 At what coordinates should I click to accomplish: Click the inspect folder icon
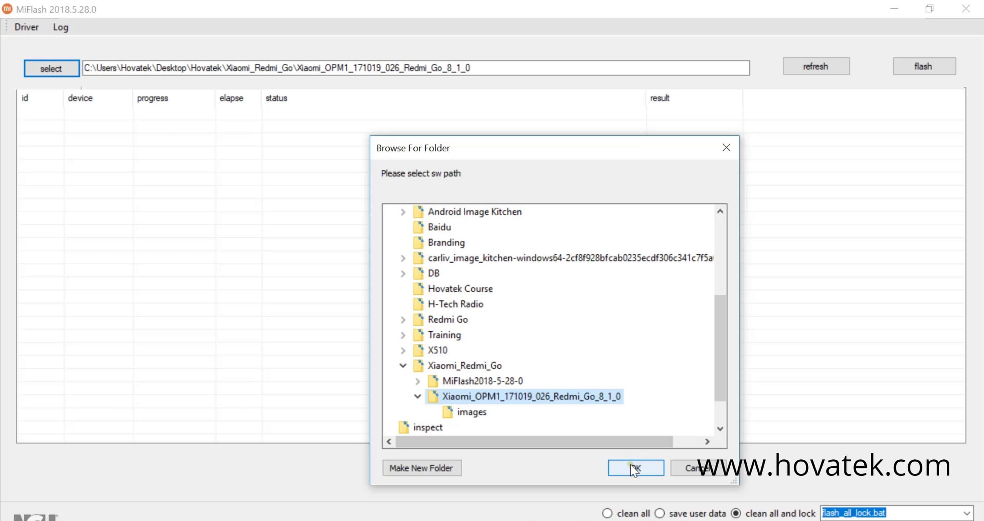[404, 427]
